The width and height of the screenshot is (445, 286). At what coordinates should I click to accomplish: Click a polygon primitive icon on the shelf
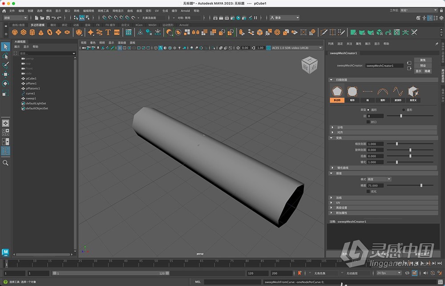pyautogui.click(x=24, y=32)
